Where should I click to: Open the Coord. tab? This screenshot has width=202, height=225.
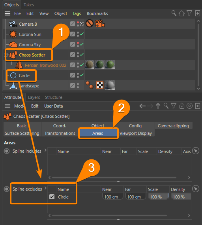click(60, 126)
